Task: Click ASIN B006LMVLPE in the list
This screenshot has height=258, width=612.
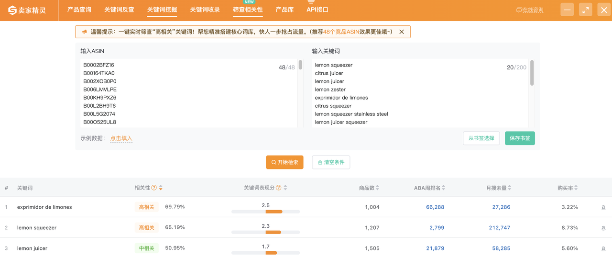Action: click(x=100, y=90)
